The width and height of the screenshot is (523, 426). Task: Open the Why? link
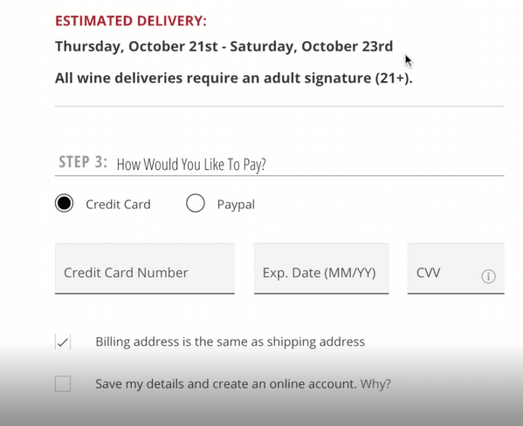coord(375,384)
